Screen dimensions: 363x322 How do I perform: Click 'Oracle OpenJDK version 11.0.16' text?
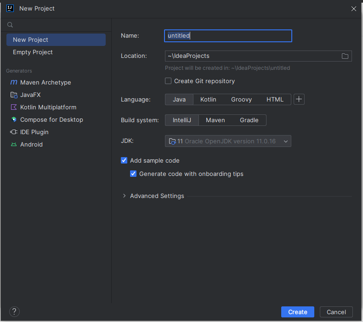pyautogui.click(x=230, y=141)
